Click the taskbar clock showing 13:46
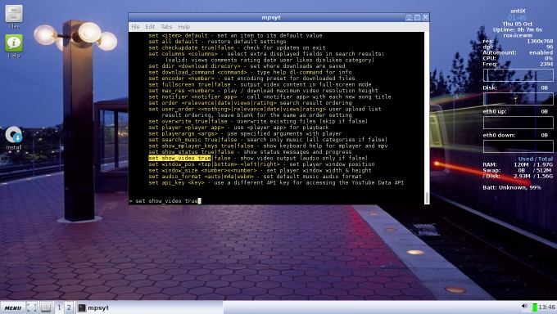This screenshot has width=557, height=314. (546, 307)
